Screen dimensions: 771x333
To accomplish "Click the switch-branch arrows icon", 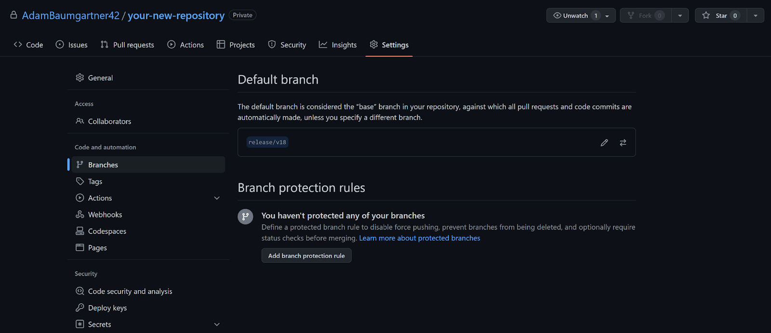I will tap(623, 142).
